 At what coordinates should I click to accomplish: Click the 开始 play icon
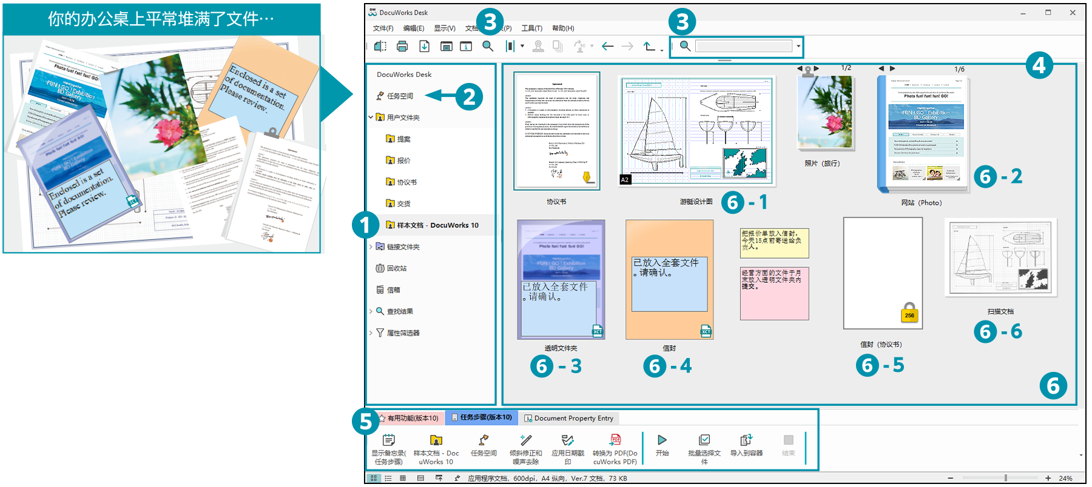tap(662, 440)
